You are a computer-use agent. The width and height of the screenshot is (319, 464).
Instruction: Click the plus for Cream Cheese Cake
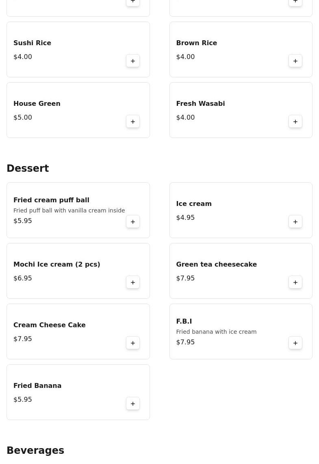click(x=133, y=343)
